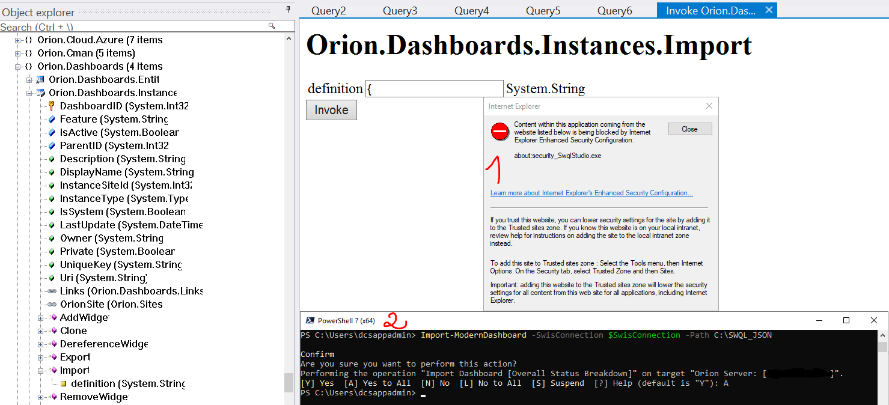Expand the DereferenceWidget verb node
The image size is (889, 405).
(40, 344)
